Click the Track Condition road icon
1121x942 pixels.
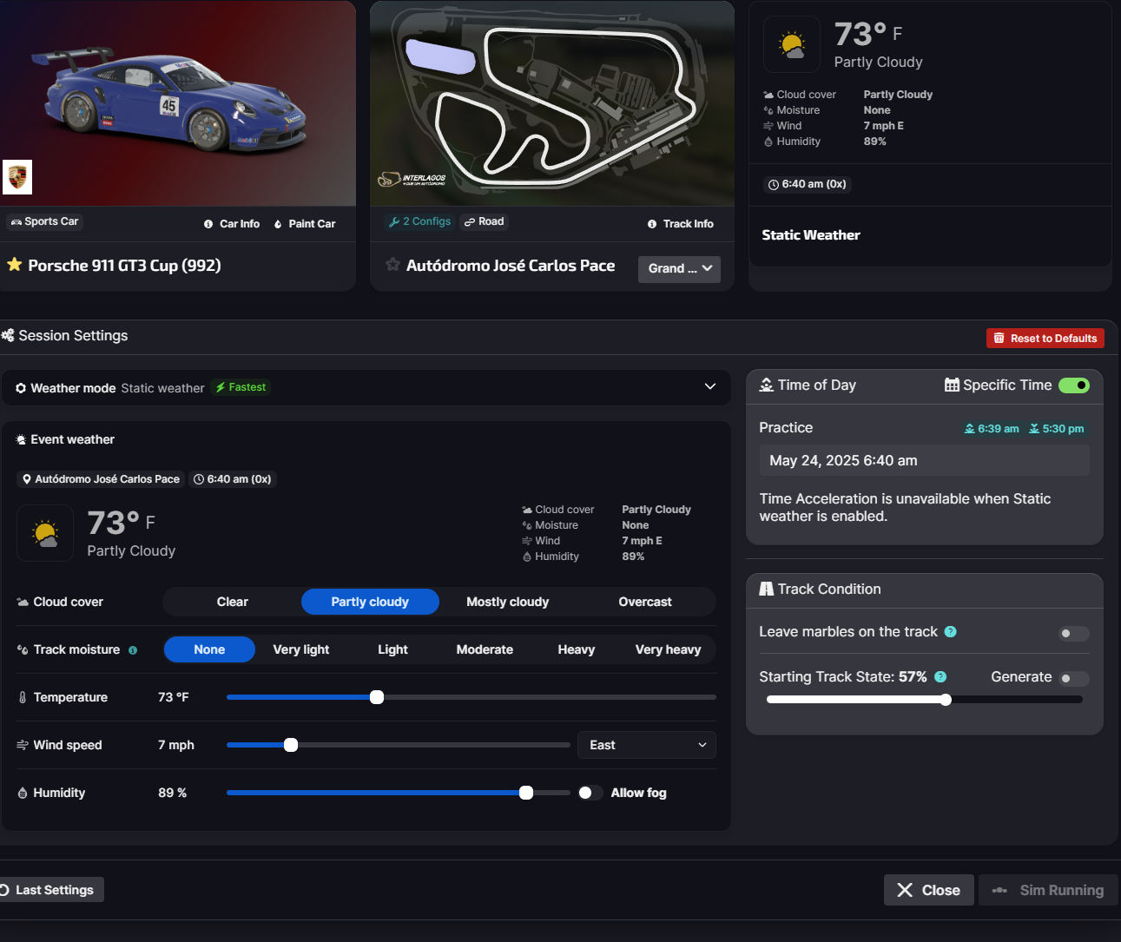767,589
